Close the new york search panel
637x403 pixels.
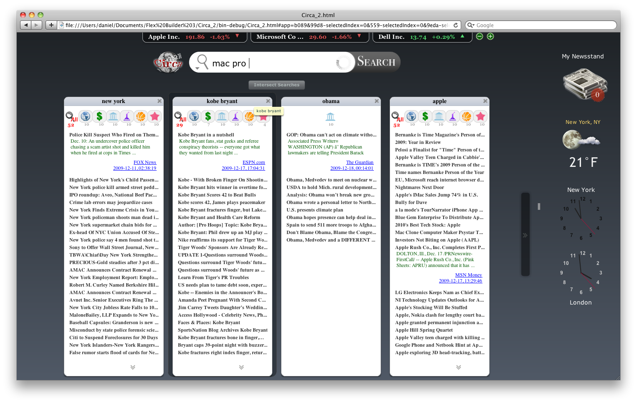[160, 101]
